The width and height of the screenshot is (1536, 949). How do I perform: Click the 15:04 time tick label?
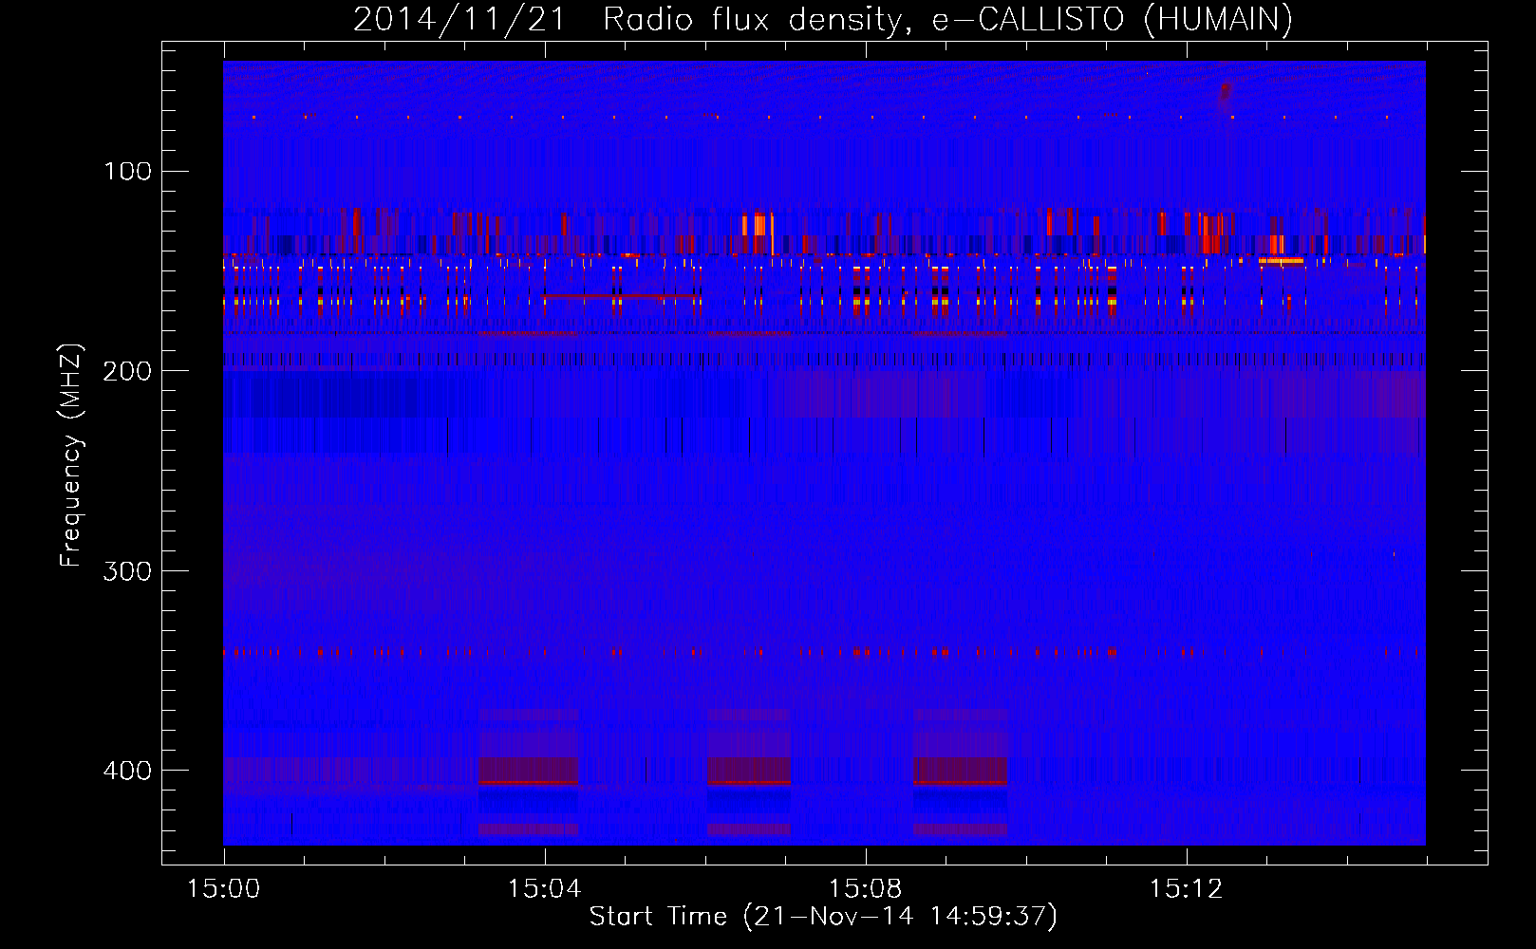point(544,889)
